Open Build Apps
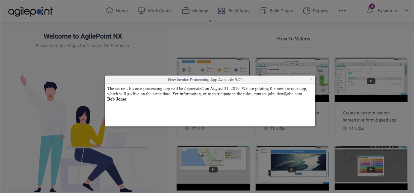The image size is (414, 193). point(234,11)
